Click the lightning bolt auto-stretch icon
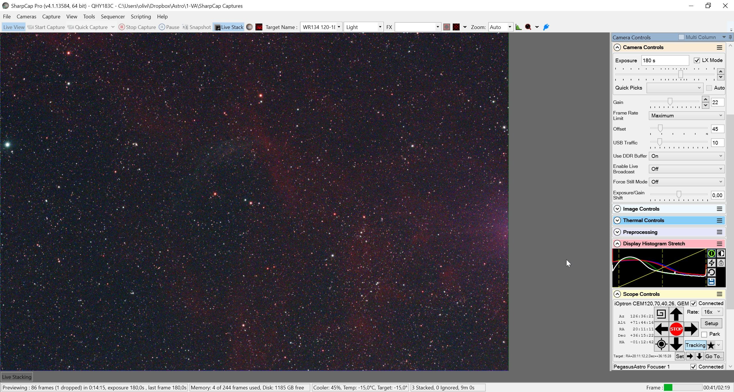 [711, 263]
